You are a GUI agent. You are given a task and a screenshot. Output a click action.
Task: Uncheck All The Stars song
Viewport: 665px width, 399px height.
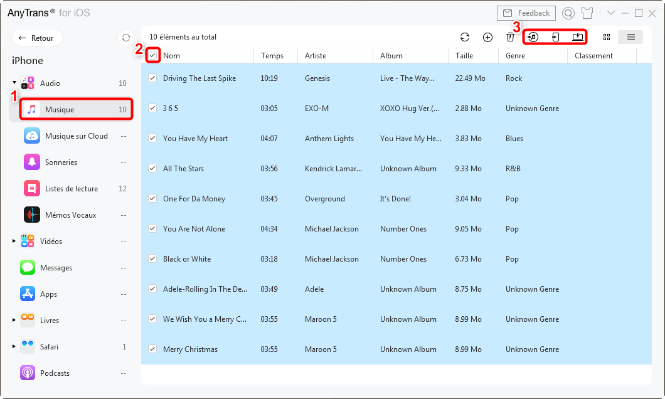[x=152, y=168]
